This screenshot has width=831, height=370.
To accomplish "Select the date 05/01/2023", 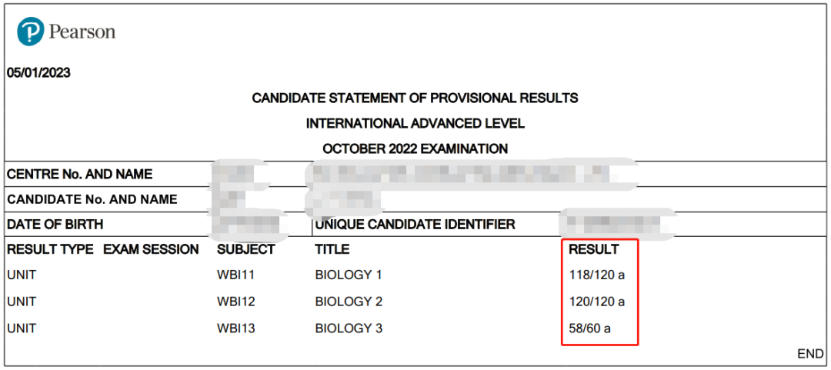I will tap(38, 73).
